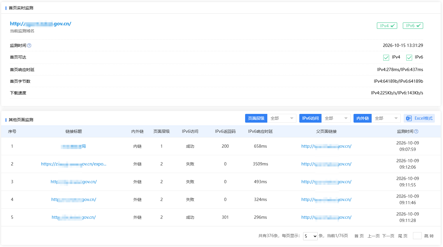This screenshot has width=443, height=247.
Task: Select the 3509ms response delay cell
Action: click(261, 164)
